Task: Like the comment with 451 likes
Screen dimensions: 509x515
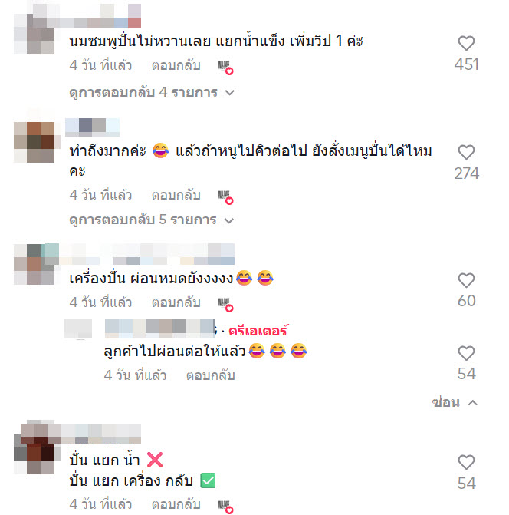Action: click(x=466, y=43)
